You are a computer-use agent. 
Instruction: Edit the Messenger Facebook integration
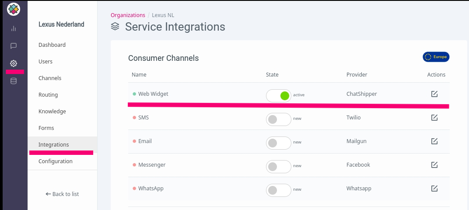(x=434, y=165)
